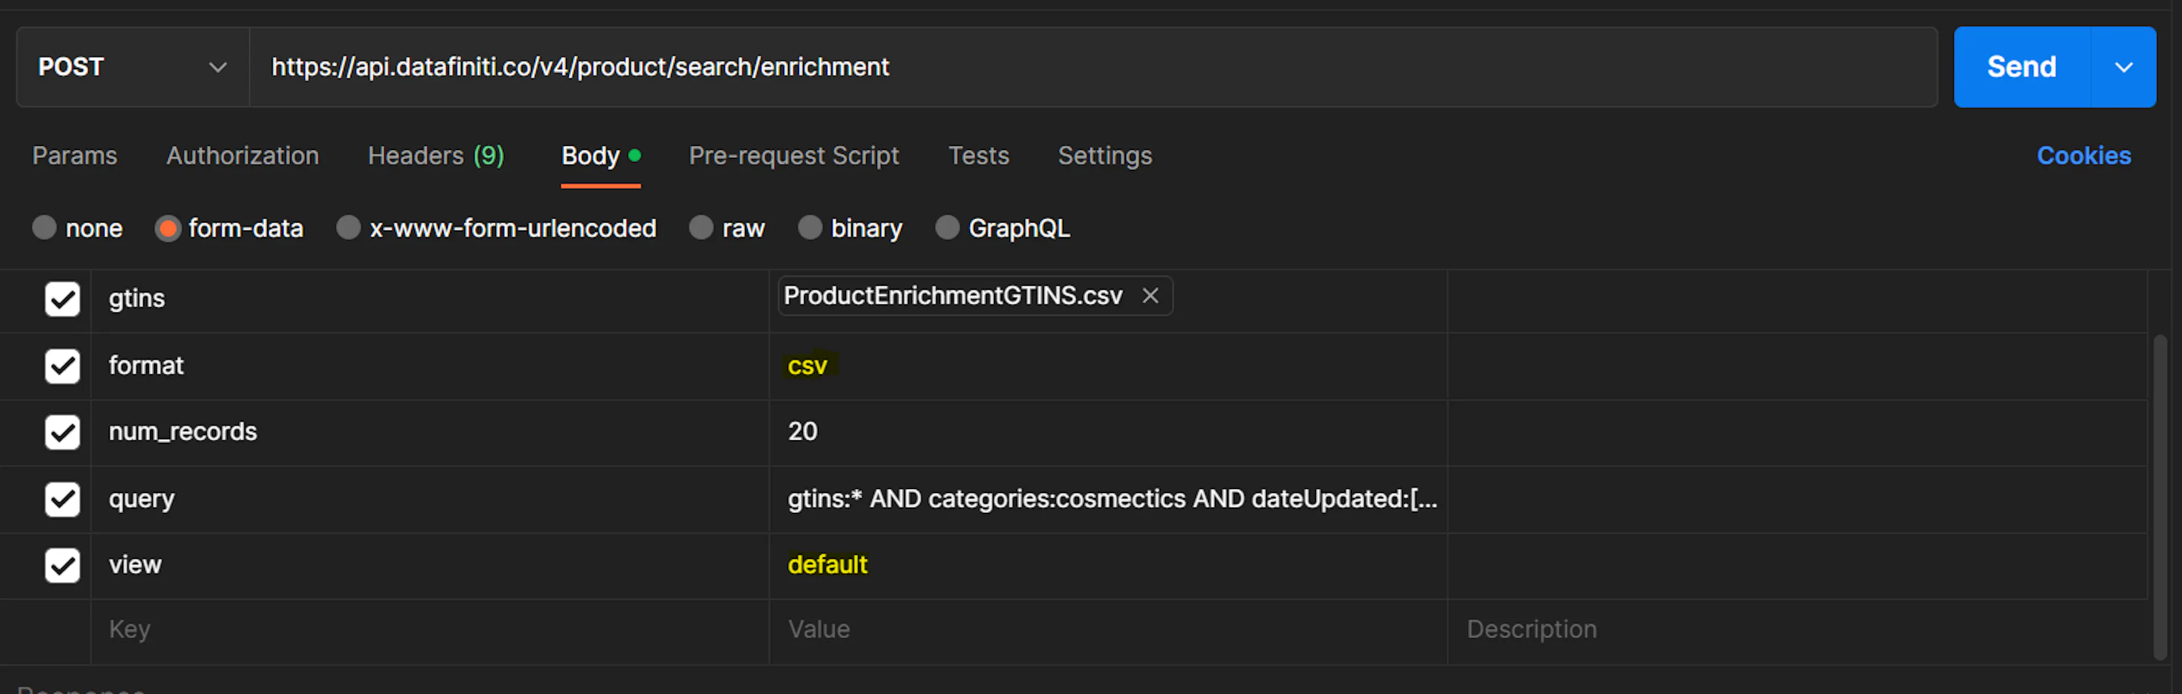The image size is (2182, 694).
Task: Remove the ProductEnrichmentGTINS.csv file attachment
Action: pyautogui.click(x=1150, y=295)
